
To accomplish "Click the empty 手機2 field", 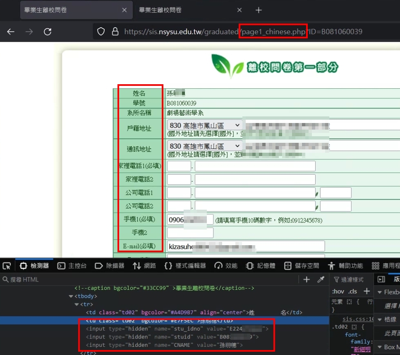I will click(190, 233).
